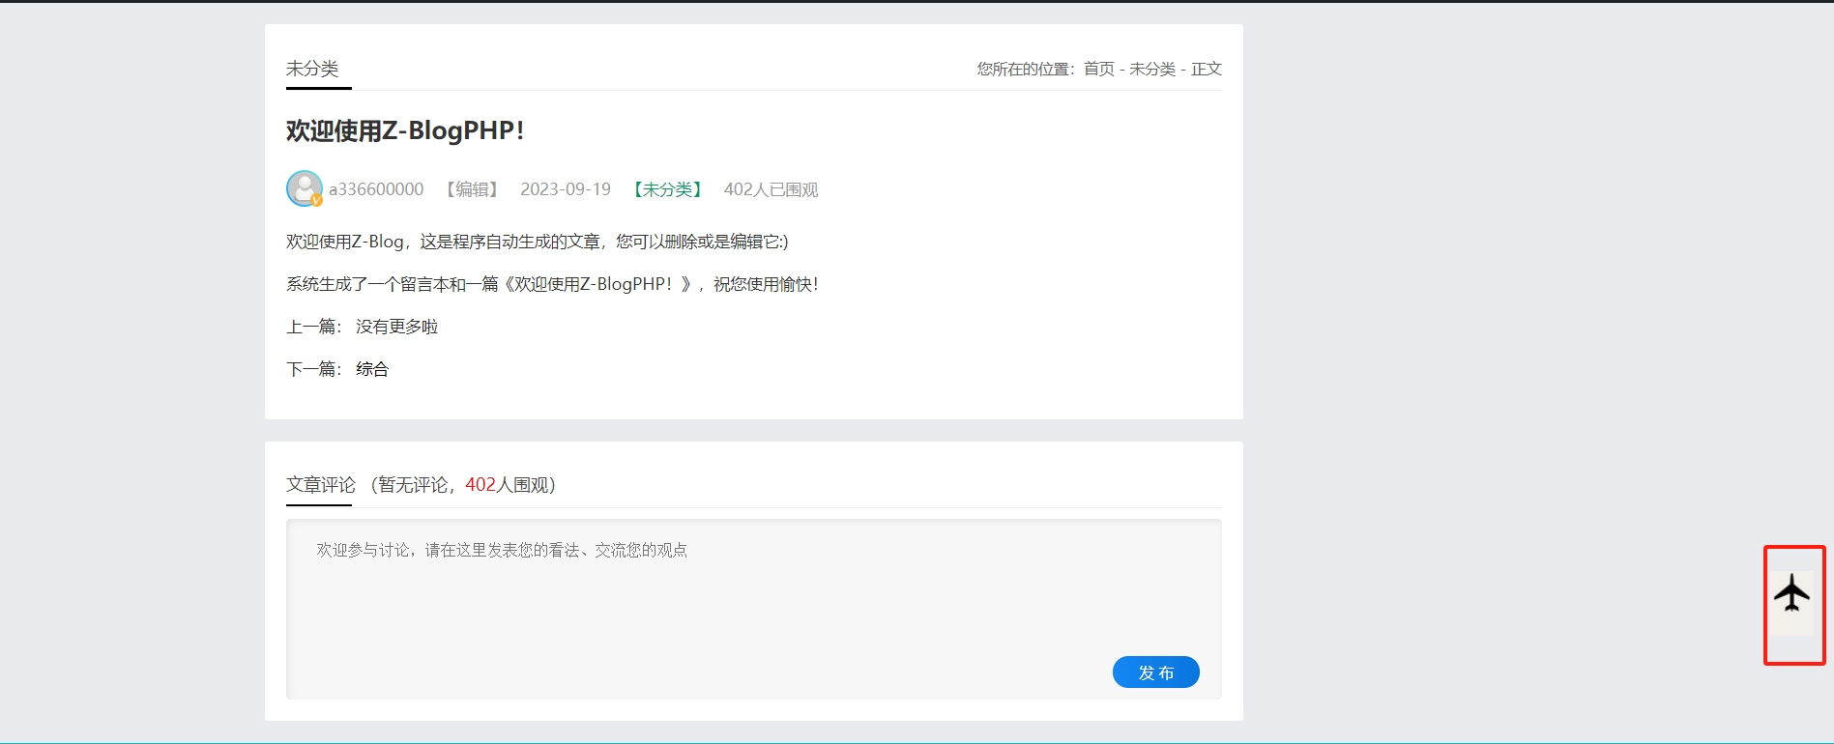Open the 【未分类】 category tag

pos(667,189)
